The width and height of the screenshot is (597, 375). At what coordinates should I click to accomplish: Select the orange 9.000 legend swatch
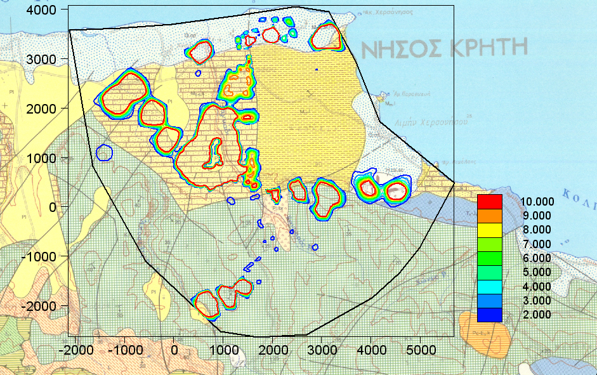tap(490, 216)
